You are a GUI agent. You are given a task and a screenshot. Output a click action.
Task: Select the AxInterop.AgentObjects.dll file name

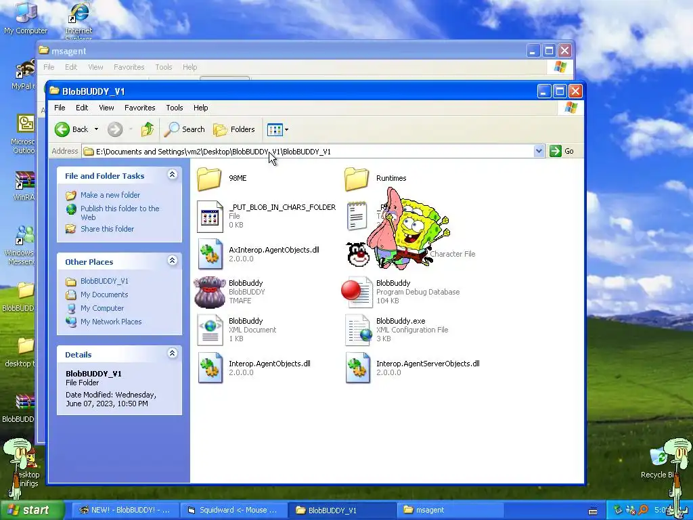(x=274, y=250)
